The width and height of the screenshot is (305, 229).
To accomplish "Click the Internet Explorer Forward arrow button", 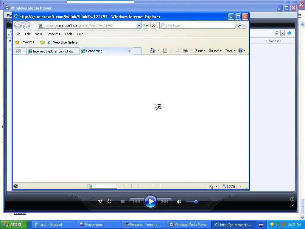I will [x=26, y=26].
